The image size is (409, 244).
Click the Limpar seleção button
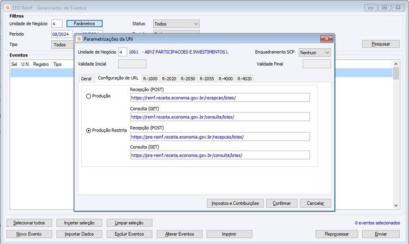[129, 223]
